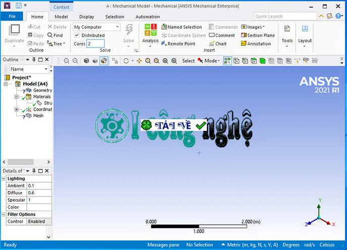Click the Ambient value field 0.1
Image resolution: width=347 pixels, height=250 pixels.
tap(39, 186)
